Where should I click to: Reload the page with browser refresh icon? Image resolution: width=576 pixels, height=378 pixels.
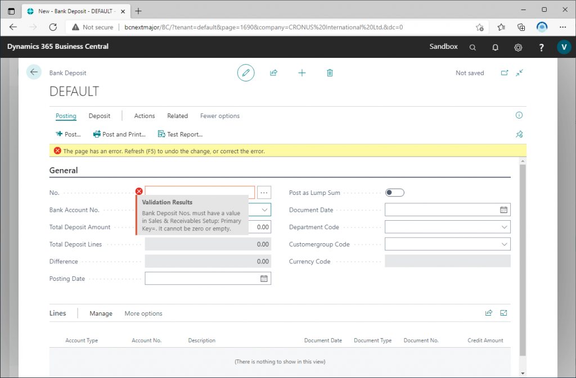pos(53,27)
